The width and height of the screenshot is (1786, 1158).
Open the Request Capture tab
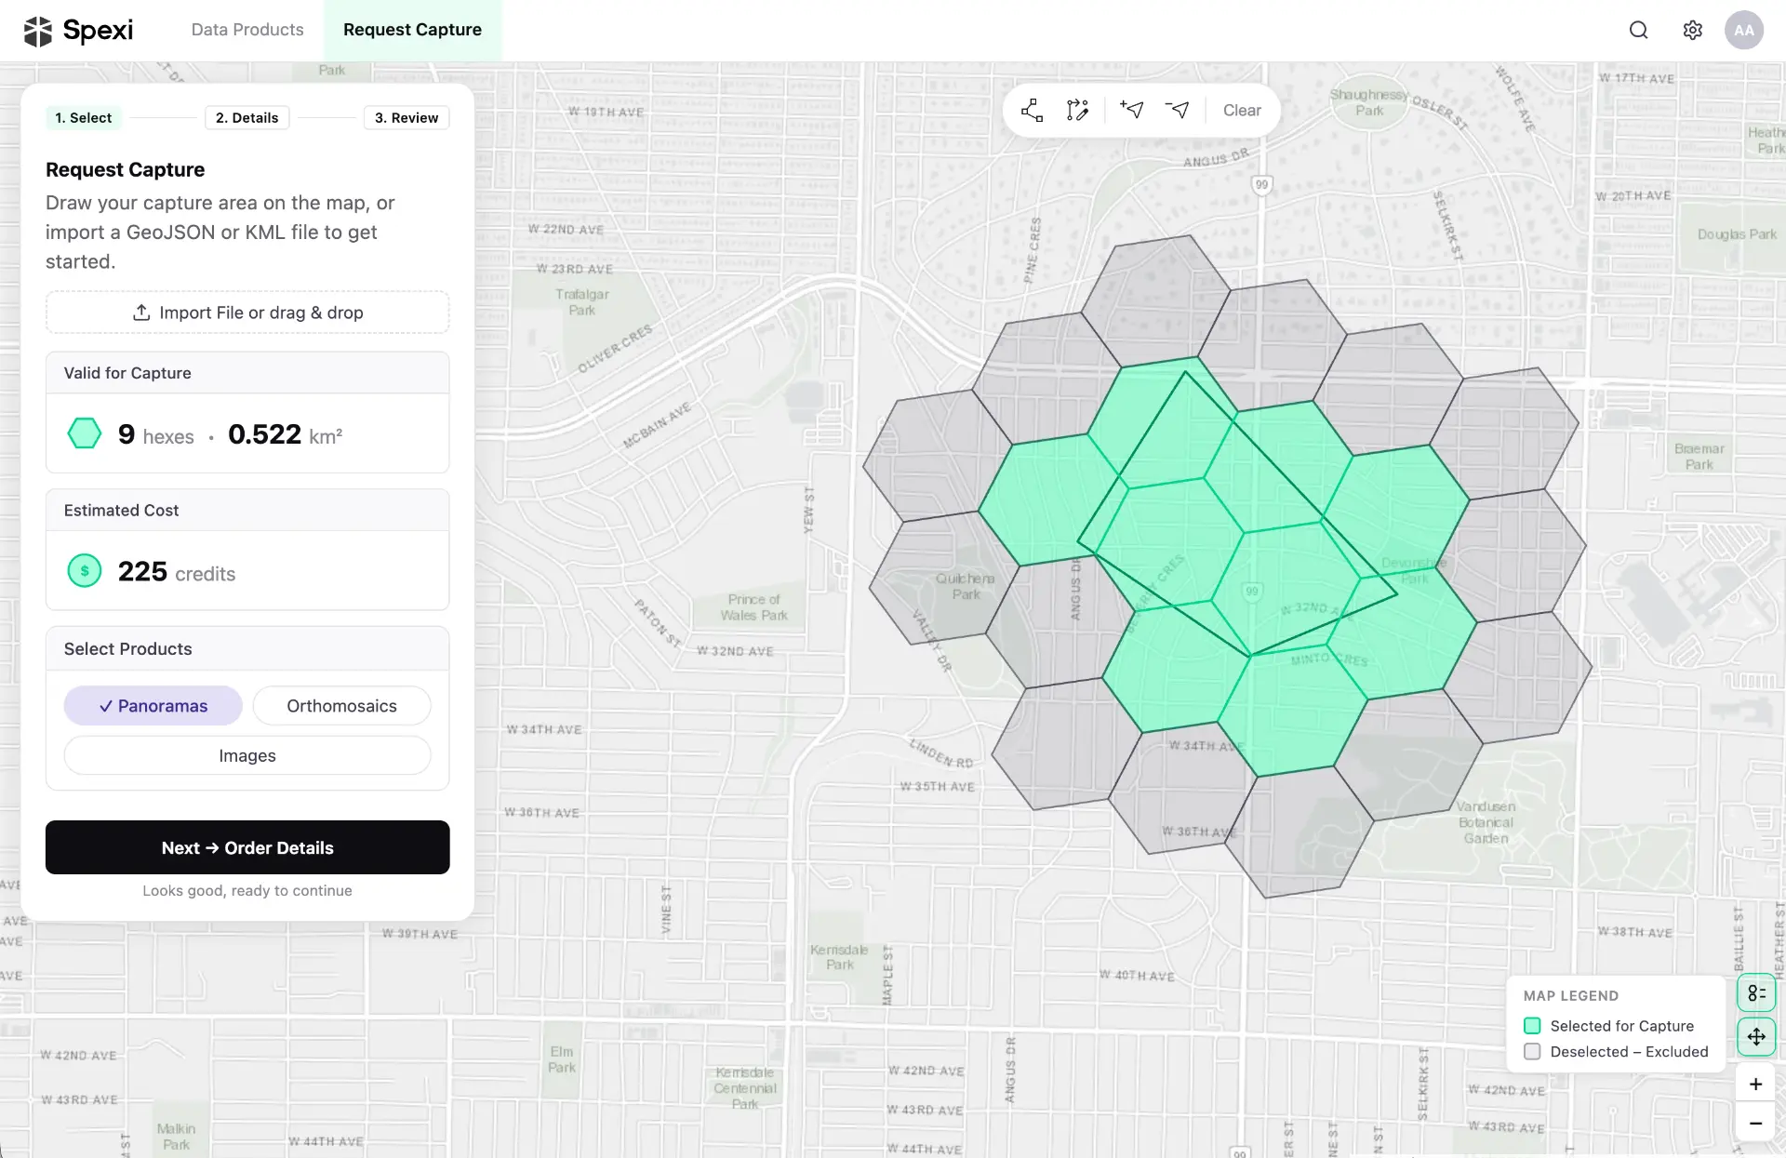click(412, 30)
